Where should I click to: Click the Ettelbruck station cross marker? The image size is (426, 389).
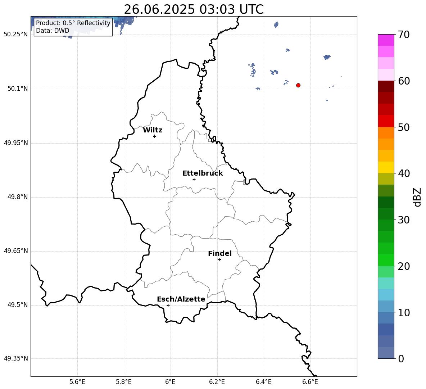click(194, 179)
